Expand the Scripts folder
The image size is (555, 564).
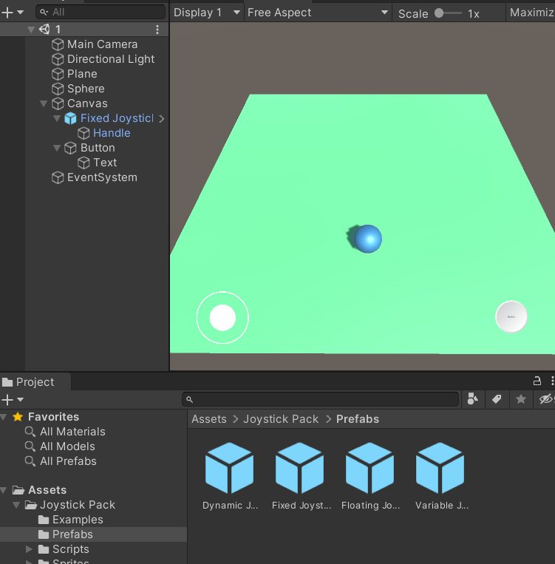click(x=29, y=549)
